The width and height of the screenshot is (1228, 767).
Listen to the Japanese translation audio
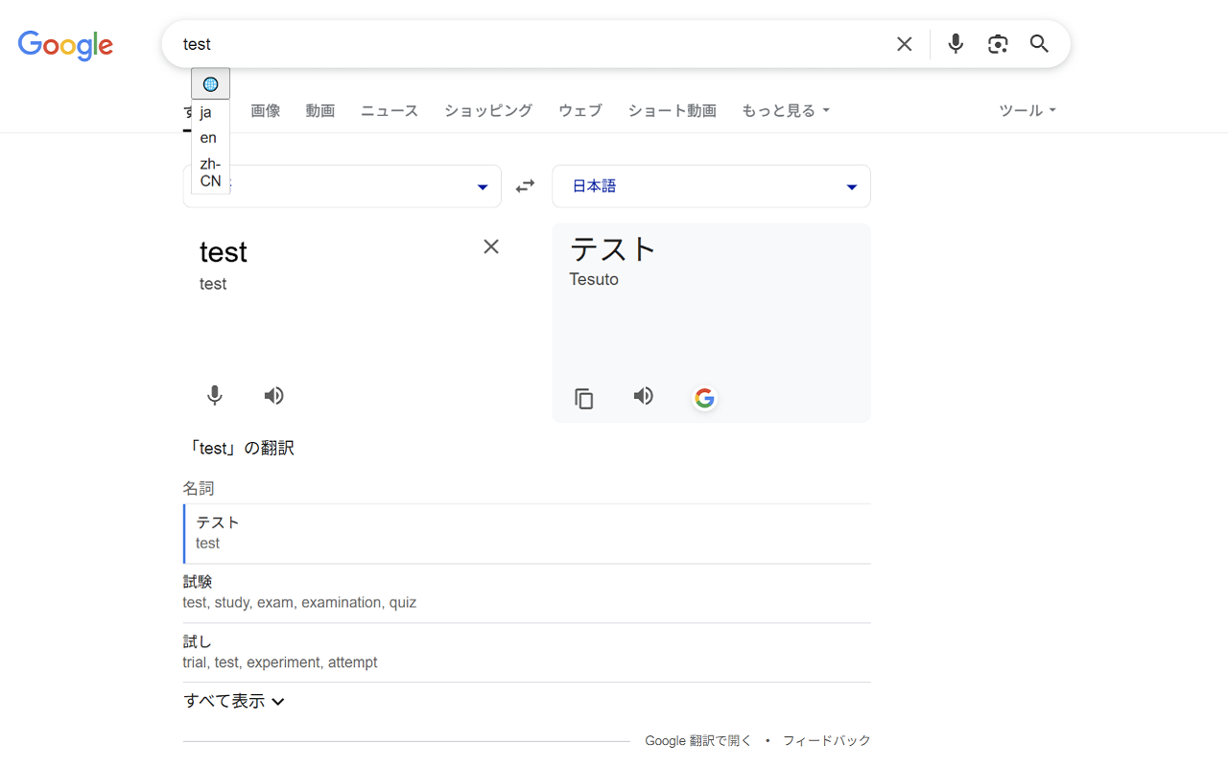click(644, 396)
